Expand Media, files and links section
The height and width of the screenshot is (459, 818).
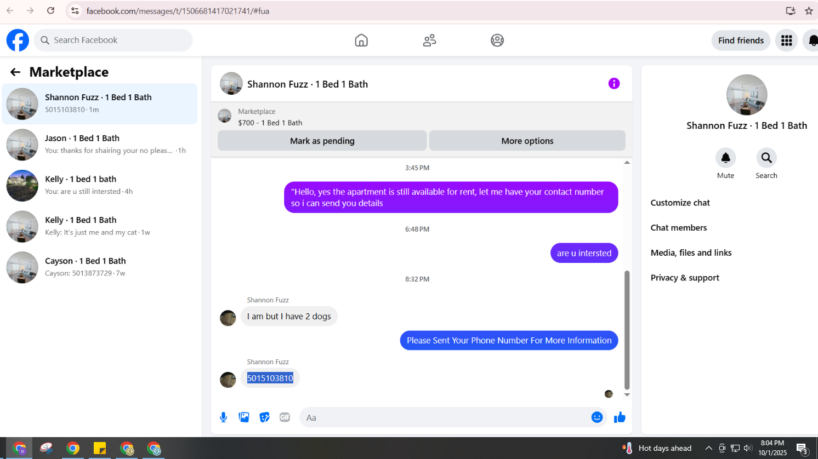click(x=691, y=253)
